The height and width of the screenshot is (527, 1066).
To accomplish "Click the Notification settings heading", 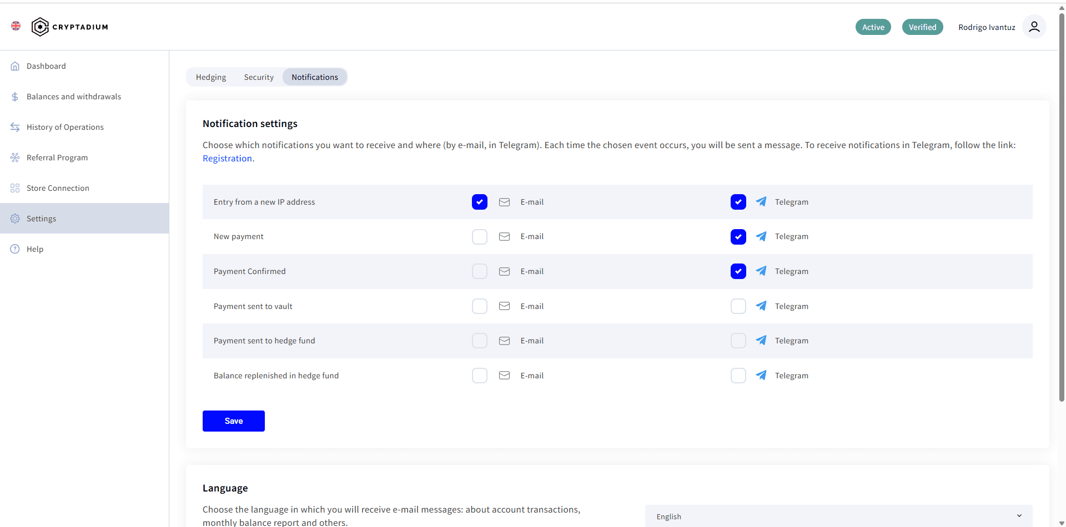I will pyautogui.click(x=250, y=124).
